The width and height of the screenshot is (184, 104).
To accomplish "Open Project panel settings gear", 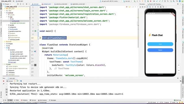I will pyautogui.click(x=27, y=4).
